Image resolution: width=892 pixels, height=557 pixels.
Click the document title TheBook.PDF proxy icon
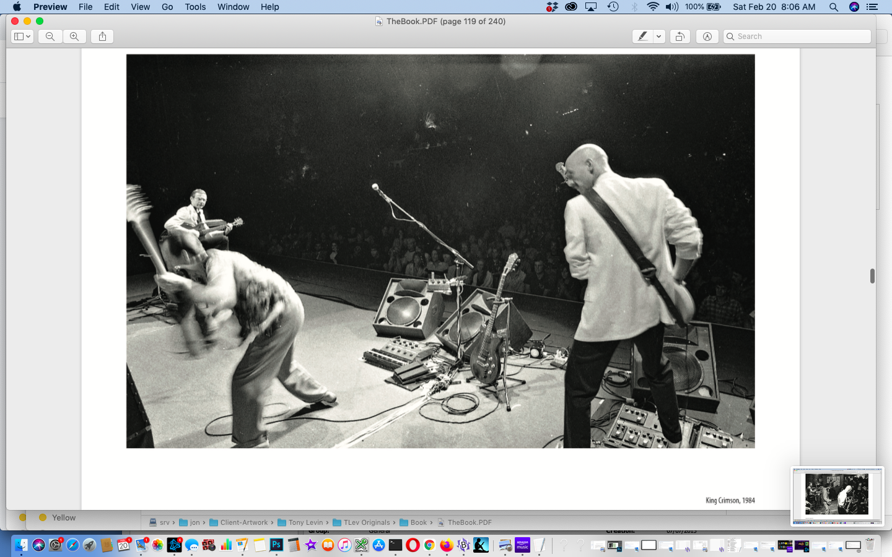pos(378,21)
